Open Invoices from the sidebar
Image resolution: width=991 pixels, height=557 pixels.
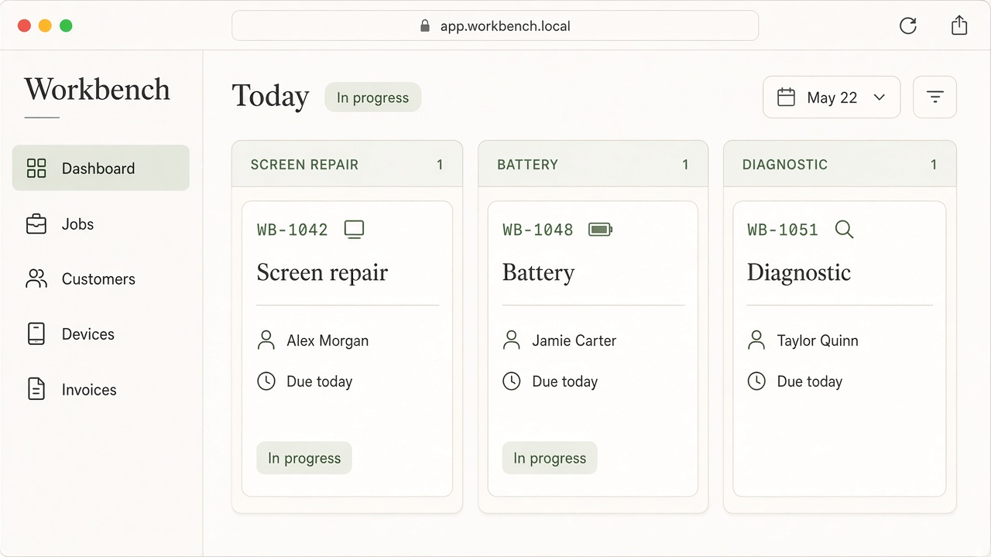pos(101,389)
